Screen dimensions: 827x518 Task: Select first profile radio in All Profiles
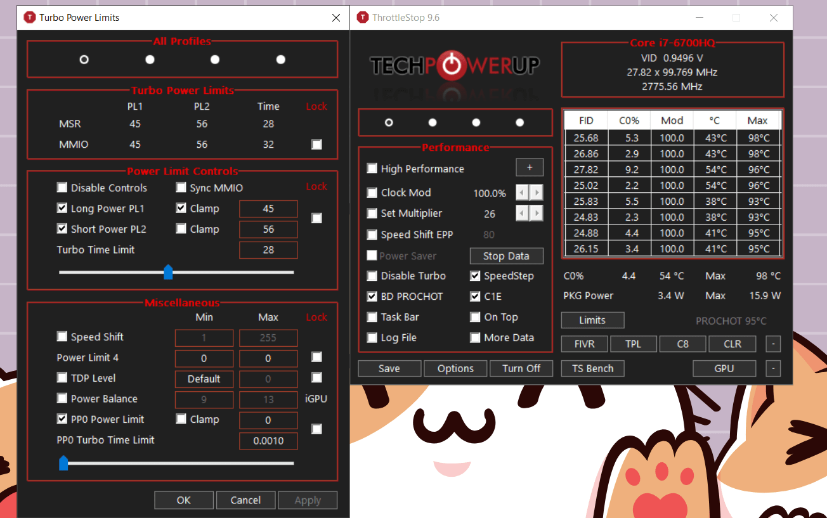[84, 60]
